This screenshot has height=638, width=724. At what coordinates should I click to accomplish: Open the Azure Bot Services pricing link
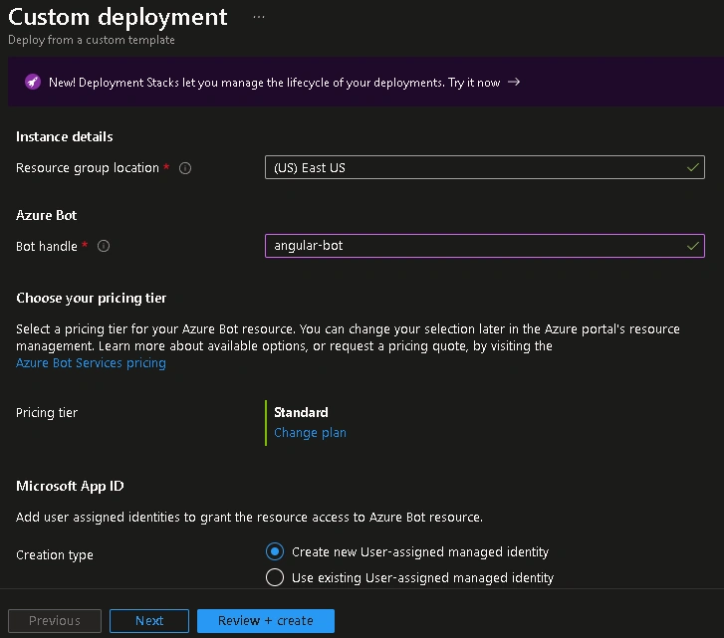click(x=91, y=363)
